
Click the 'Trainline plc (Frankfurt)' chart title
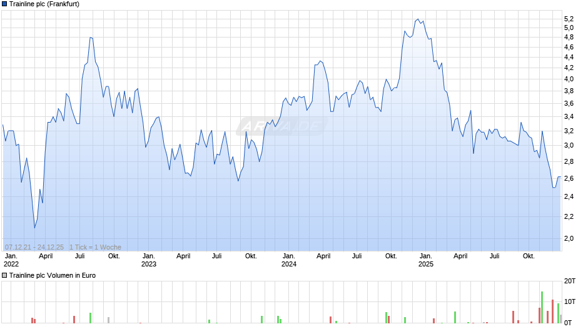pos(44,4)
